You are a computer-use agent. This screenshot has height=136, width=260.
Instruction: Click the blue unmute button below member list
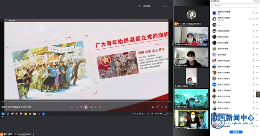[236, 132]
